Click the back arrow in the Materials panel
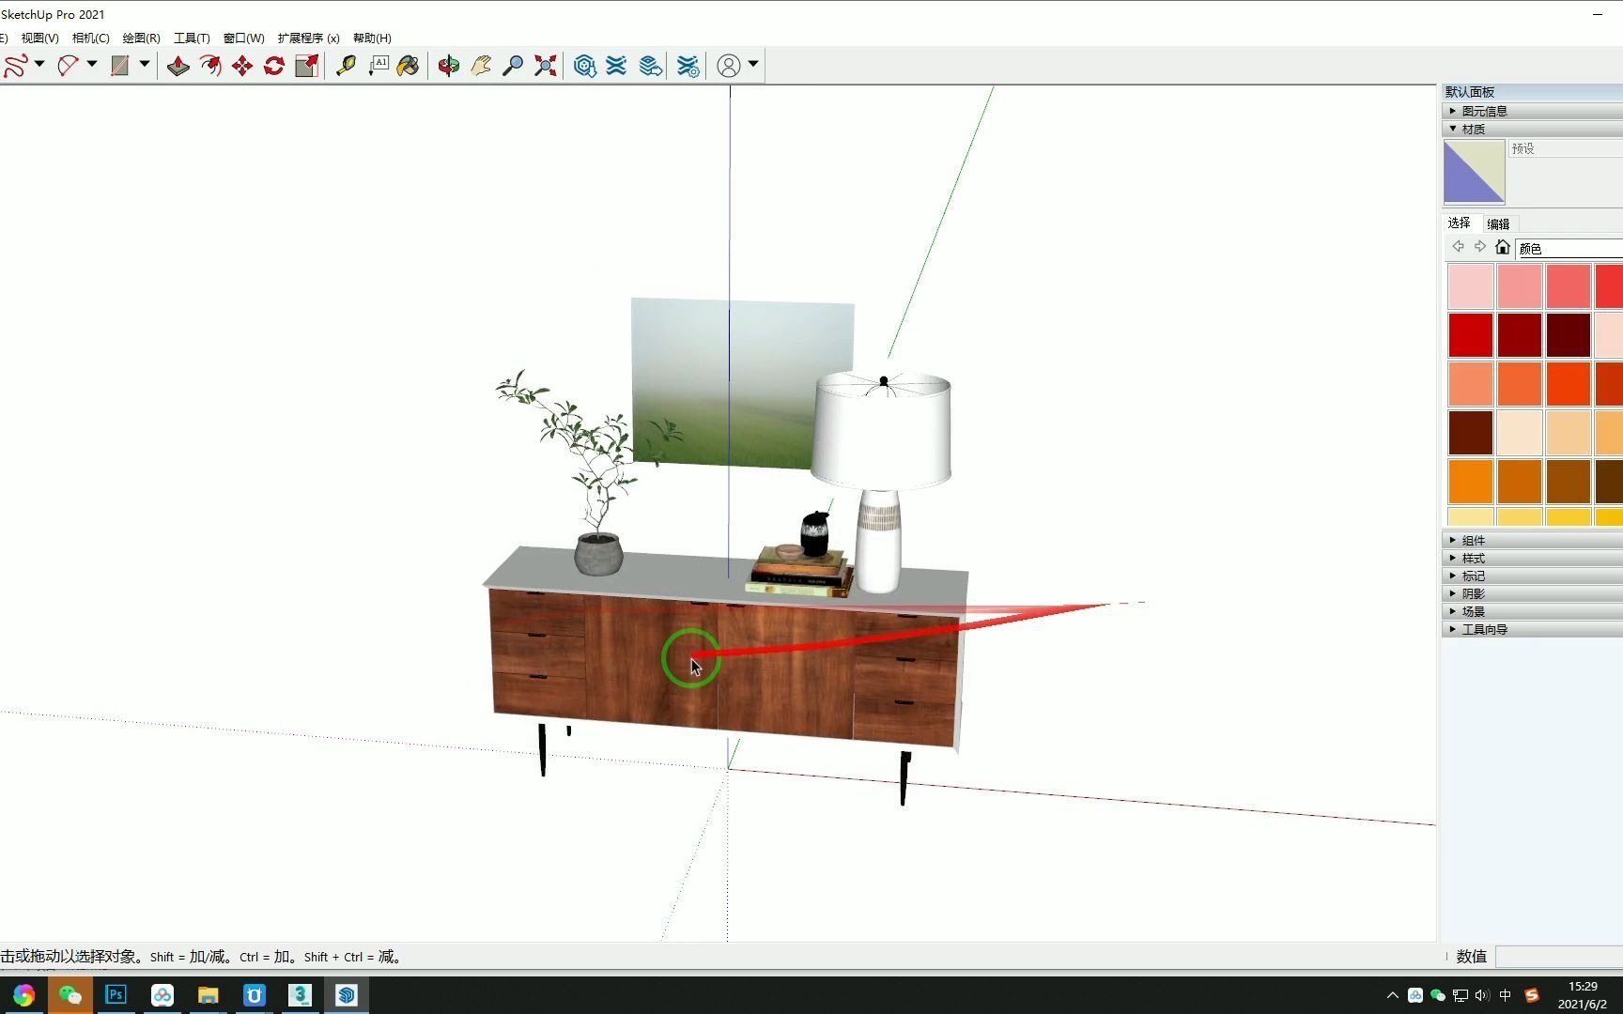Viewport: 1623px width, 1014px height. (x=1459, y=246)
